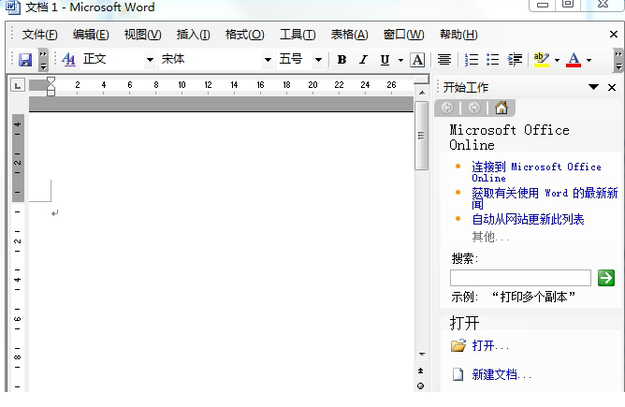Click the 打开... link
The height and width of the screenshot is (407, 625).
pos(490,345)
